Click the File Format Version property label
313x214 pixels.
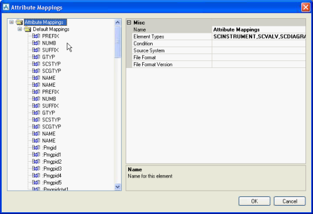pyautogui.click(x=153, y=64)
